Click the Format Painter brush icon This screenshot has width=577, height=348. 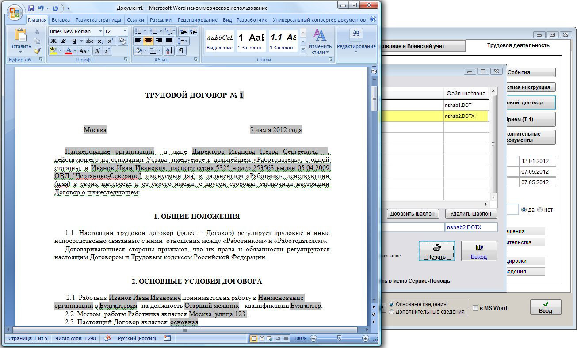[37, 51]
